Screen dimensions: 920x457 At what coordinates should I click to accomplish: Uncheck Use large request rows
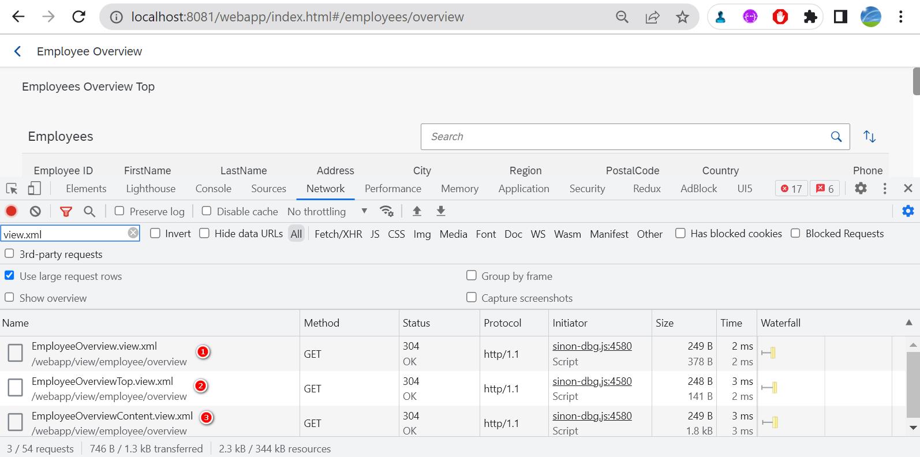(x=9, y=275)
